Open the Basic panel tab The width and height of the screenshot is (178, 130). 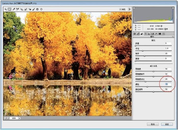(135, 34)
